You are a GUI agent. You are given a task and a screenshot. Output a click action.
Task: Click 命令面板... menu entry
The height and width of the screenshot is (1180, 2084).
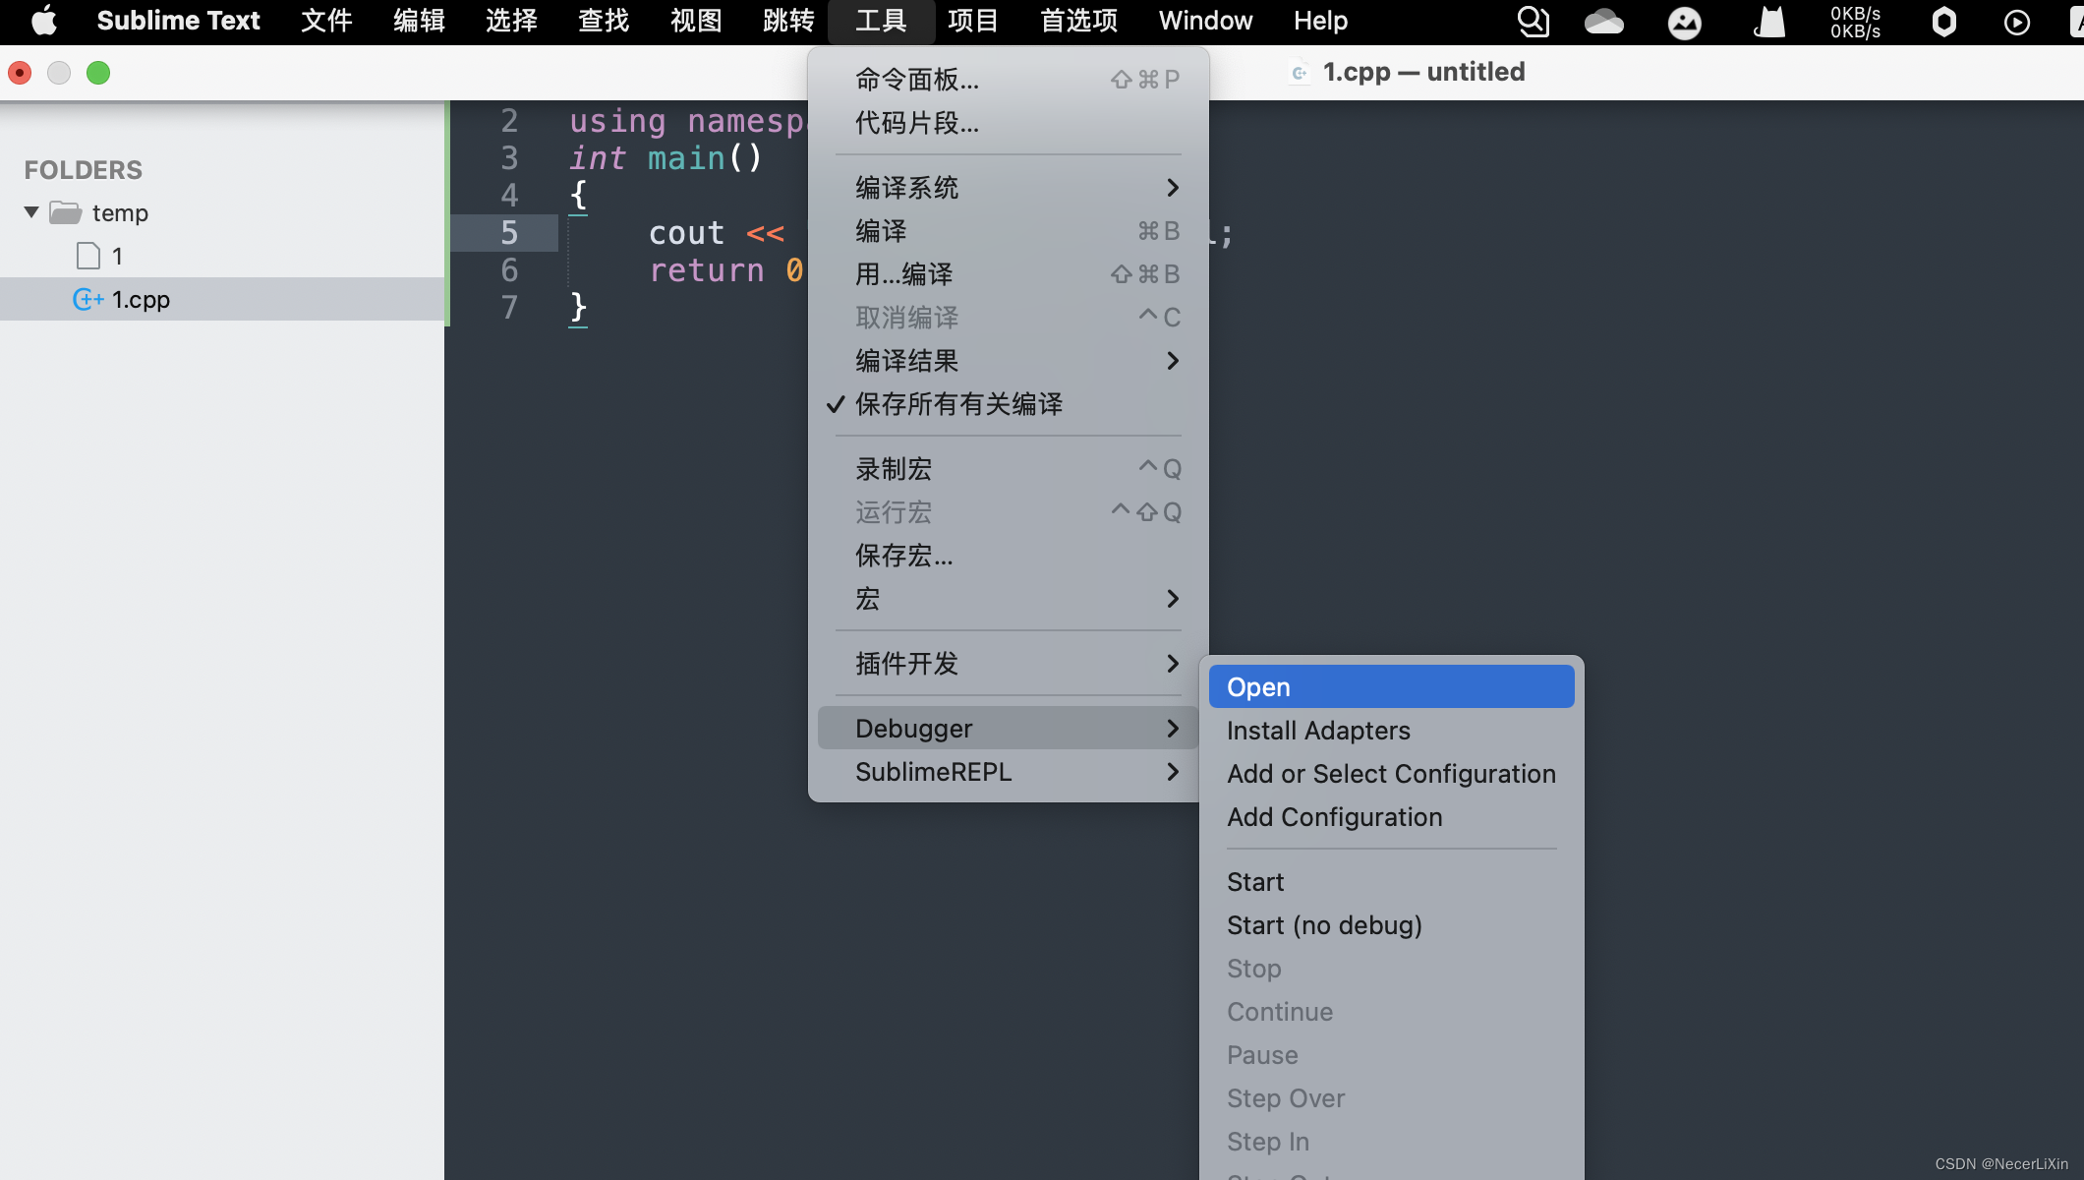click(x=917, y=80)
